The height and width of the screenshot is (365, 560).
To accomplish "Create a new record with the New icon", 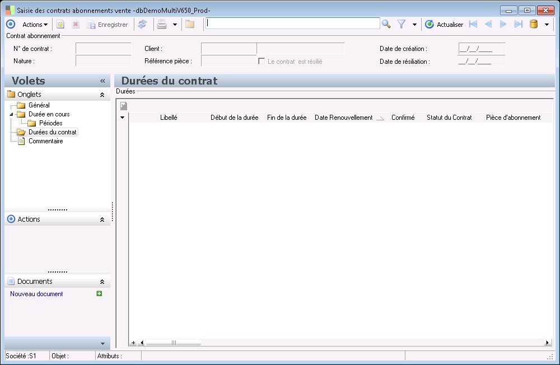I will pyautogui.click(x=60, y=25).
